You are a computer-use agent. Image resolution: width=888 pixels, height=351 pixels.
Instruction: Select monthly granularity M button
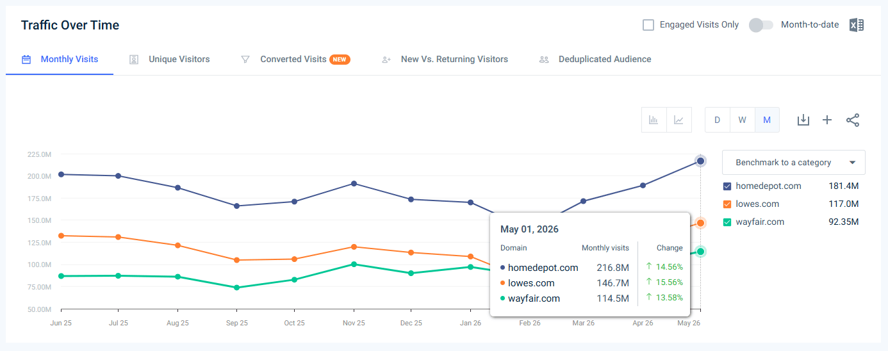(767, 120)
